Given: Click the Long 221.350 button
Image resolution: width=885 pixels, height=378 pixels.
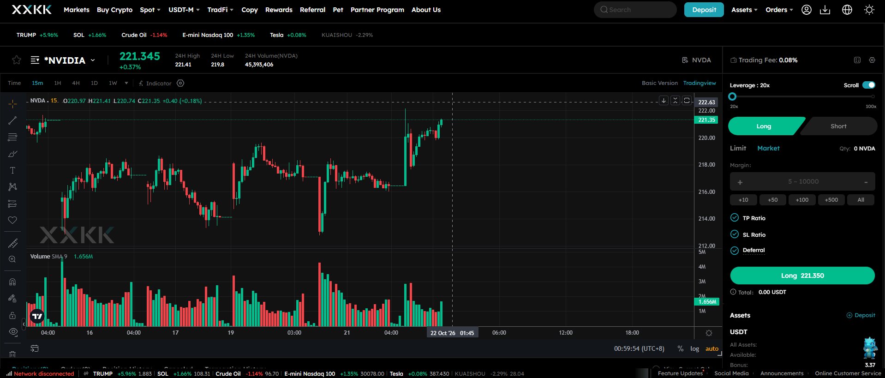Looking at the screenshot, I should point(802,276).
